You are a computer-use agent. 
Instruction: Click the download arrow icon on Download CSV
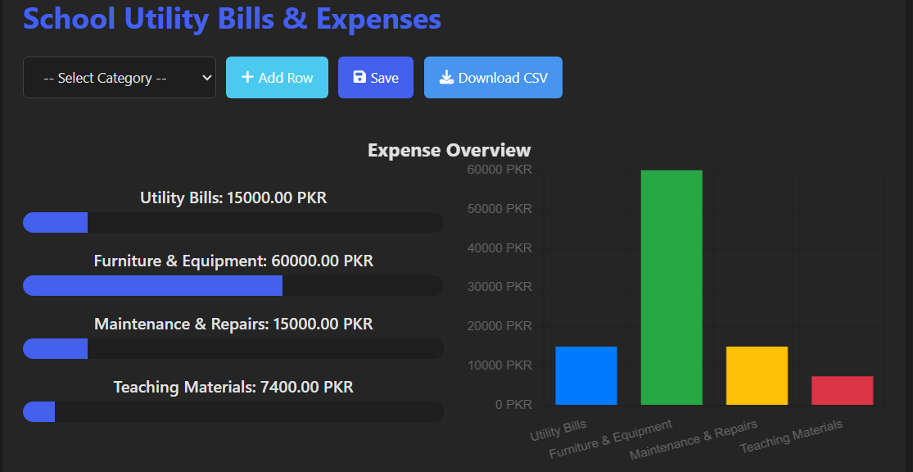[x=446, y=77]
